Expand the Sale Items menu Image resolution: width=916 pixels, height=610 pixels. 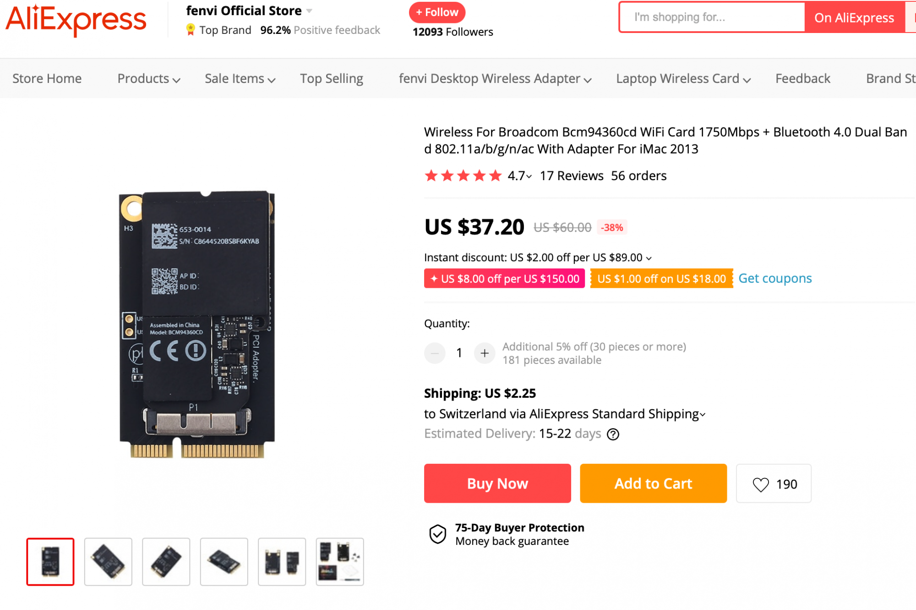(x=240, y=79)
